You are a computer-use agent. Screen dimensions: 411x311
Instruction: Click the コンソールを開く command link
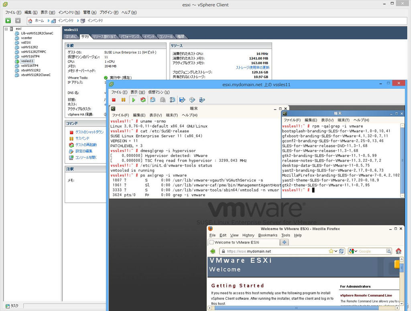[86, 157]
